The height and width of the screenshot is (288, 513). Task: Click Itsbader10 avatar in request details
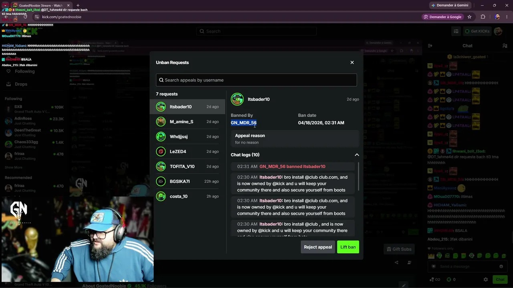pos(237,99)
